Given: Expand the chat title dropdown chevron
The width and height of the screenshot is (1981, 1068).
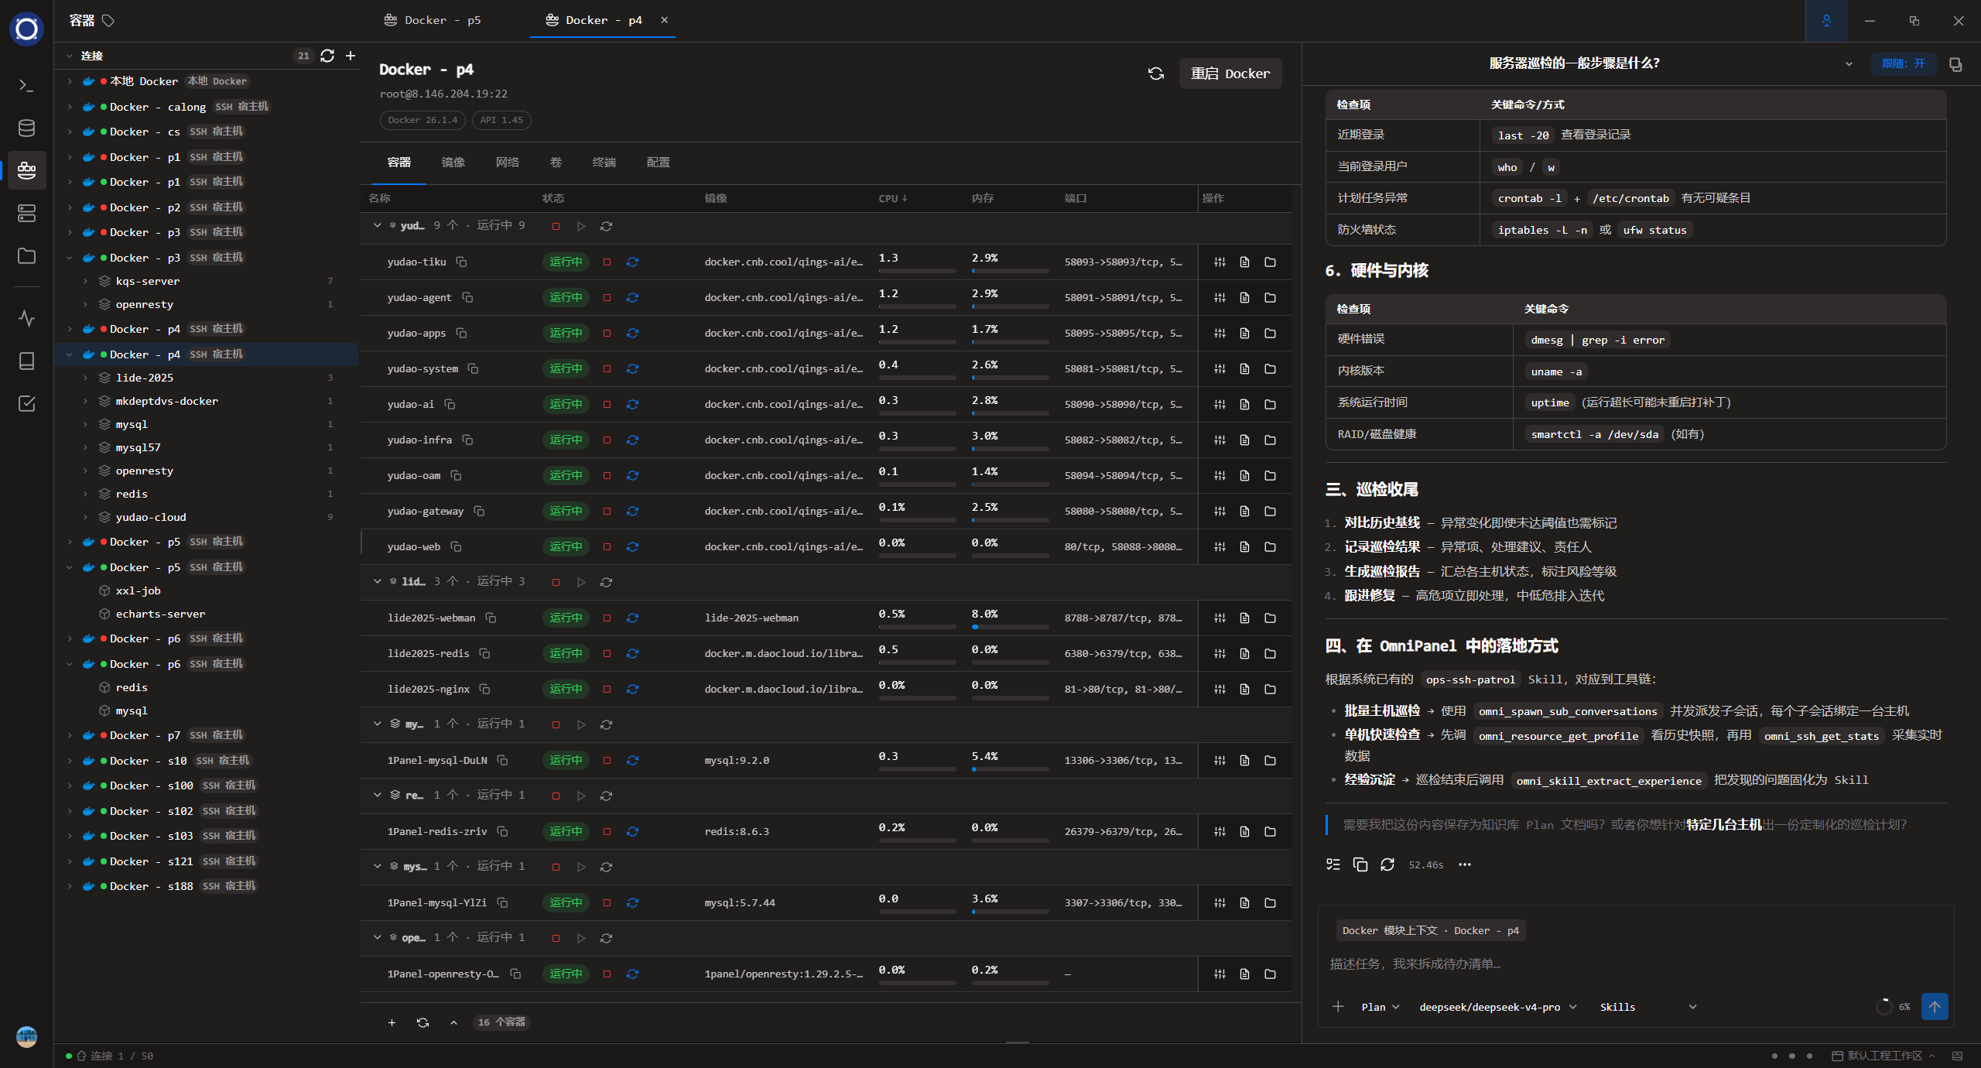Looking at the screenshot, I should (x=1849, y=64).
